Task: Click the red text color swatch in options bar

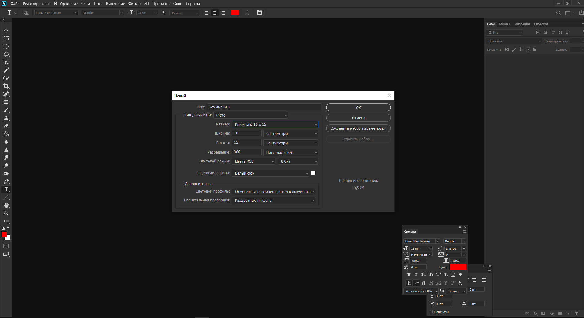Action: [235, 13]
